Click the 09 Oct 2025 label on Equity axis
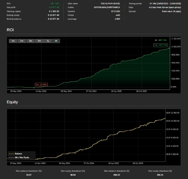The width and height of the screenshot is (188, 179). coord(138,163)
